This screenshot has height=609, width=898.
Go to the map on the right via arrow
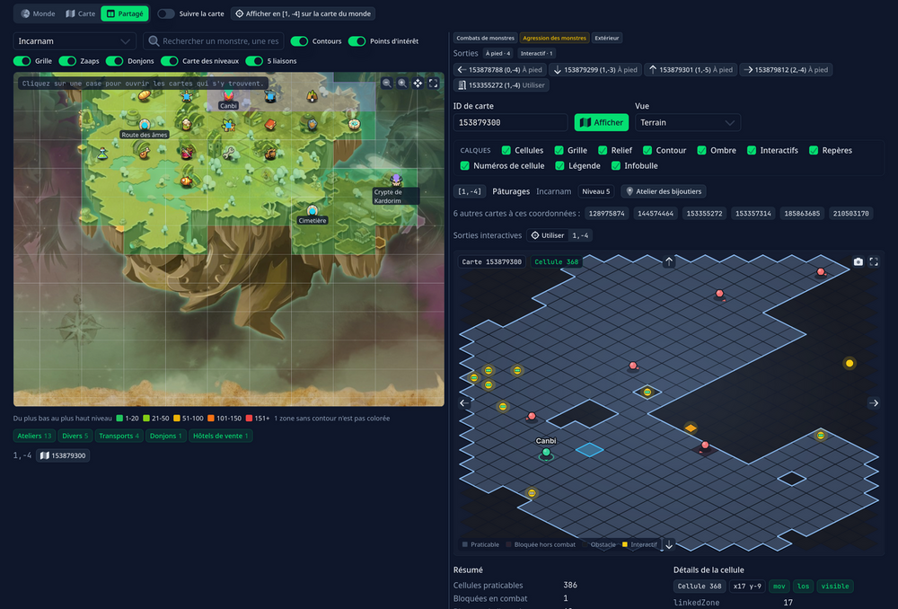pyautogui.click(x=874, y=402)
